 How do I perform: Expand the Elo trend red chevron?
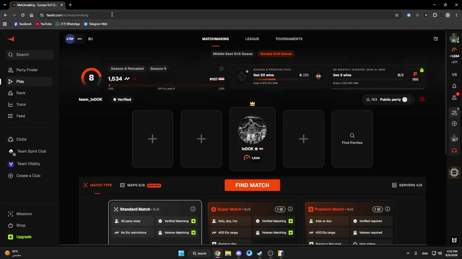(135, 79)
